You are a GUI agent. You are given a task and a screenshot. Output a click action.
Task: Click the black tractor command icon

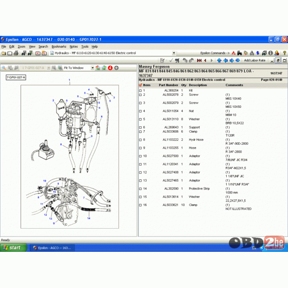(x=240, y=53)
